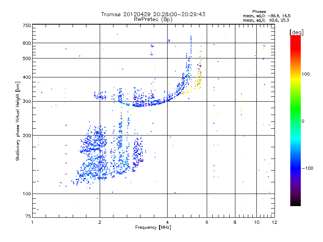Viewport: 323px width, 242px height.
Task: Click the x-axis tick label '8'
Action: click(235, 222)
